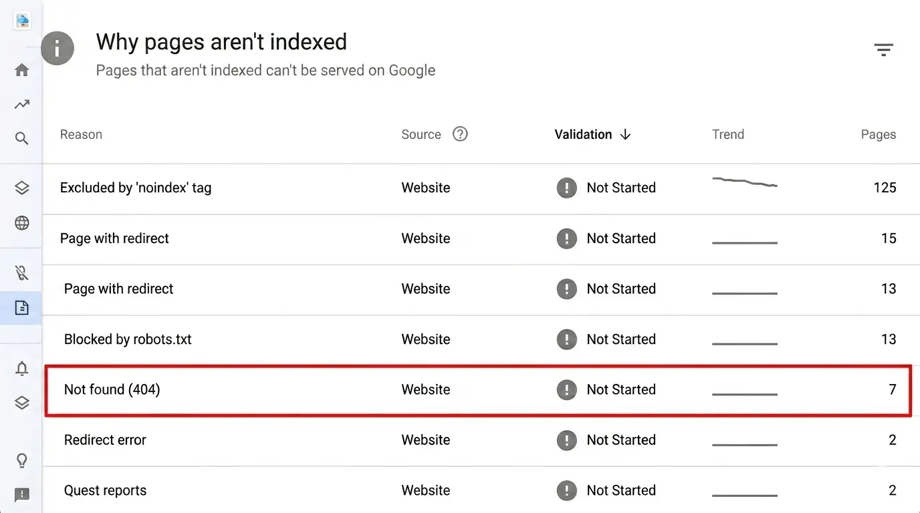Select the Pages report document icon

coord(22,308)
